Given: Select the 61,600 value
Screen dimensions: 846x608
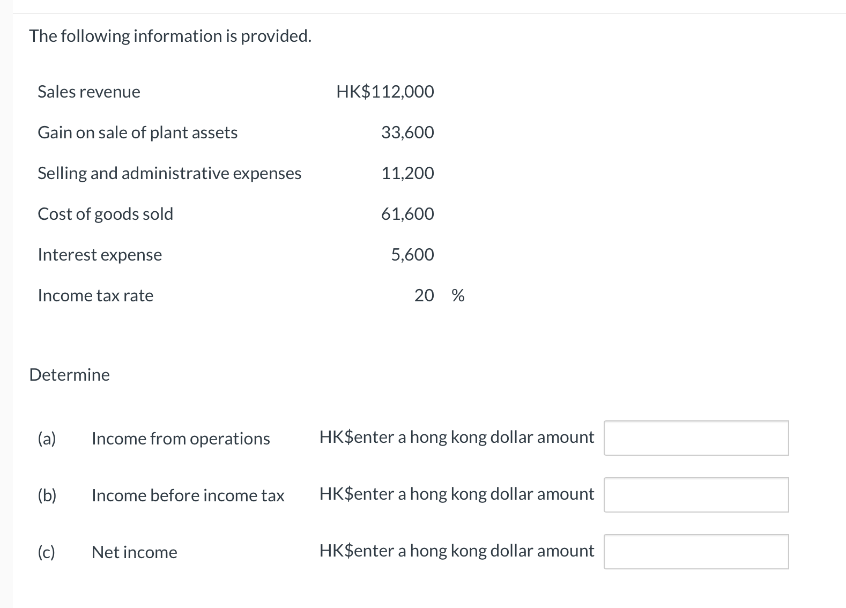Looking at the screenshot, I should [x=407, y=214].
